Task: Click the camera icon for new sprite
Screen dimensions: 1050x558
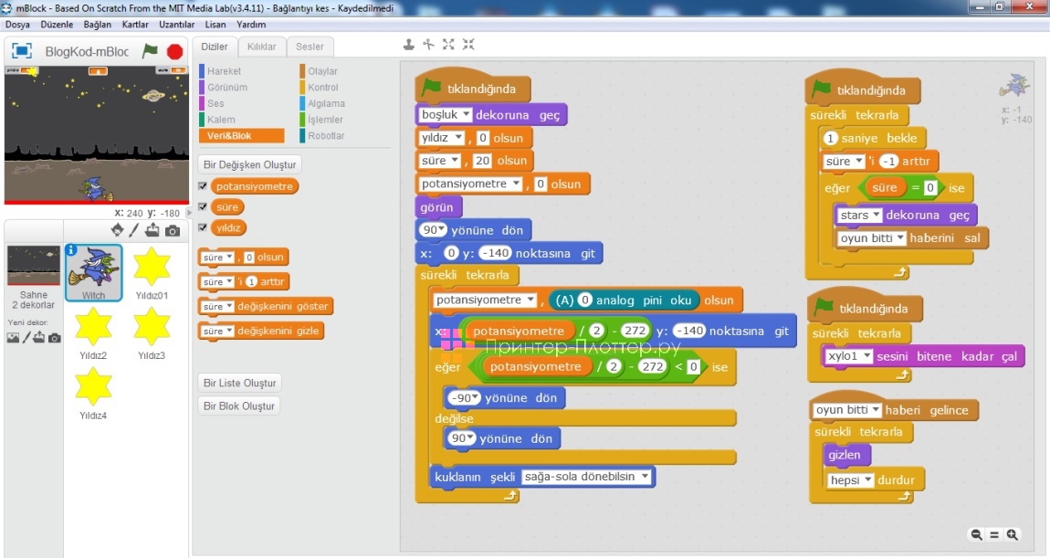Action: (x=172, y=229)
